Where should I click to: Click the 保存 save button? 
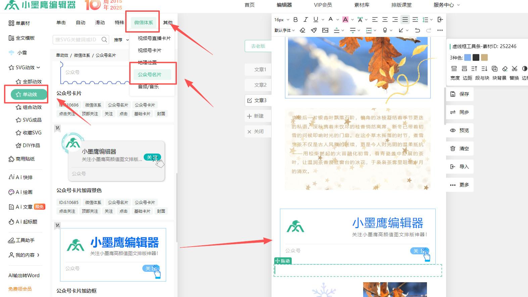[460, 94]
